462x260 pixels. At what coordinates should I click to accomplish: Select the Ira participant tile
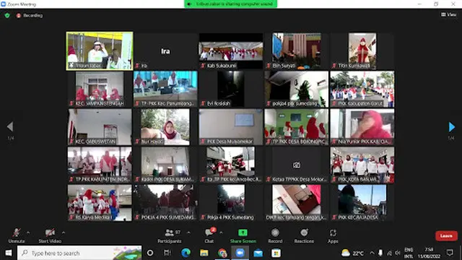[x=165, y=51]
